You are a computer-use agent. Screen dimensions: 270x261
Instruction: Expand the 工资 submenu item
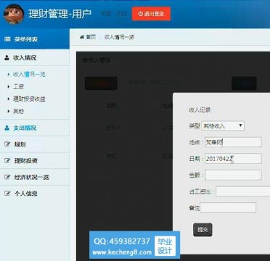(18, 86)
